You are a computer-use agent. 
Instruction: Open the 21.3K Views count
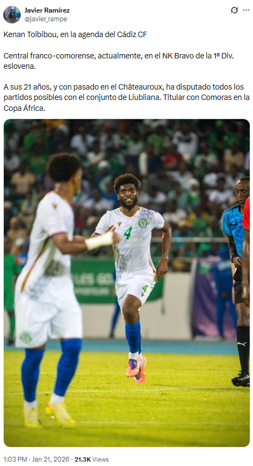pos(92,459)
